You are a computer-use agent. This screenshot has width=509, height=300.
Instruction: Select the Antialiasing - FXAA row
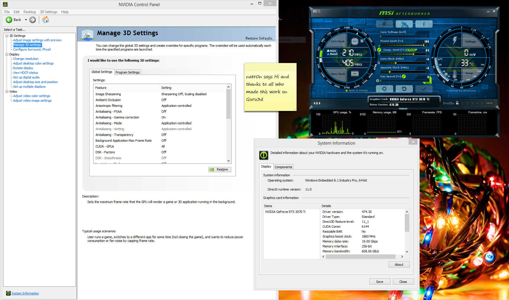click(160, 112)
